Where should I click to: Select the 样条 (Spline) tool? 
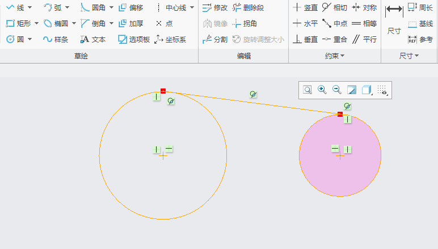(56, 39)
